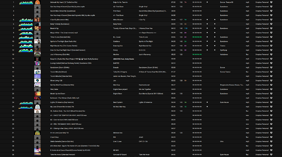
Task: Click waveform preview of My Love track 25
Action: (x=26, y=107)
